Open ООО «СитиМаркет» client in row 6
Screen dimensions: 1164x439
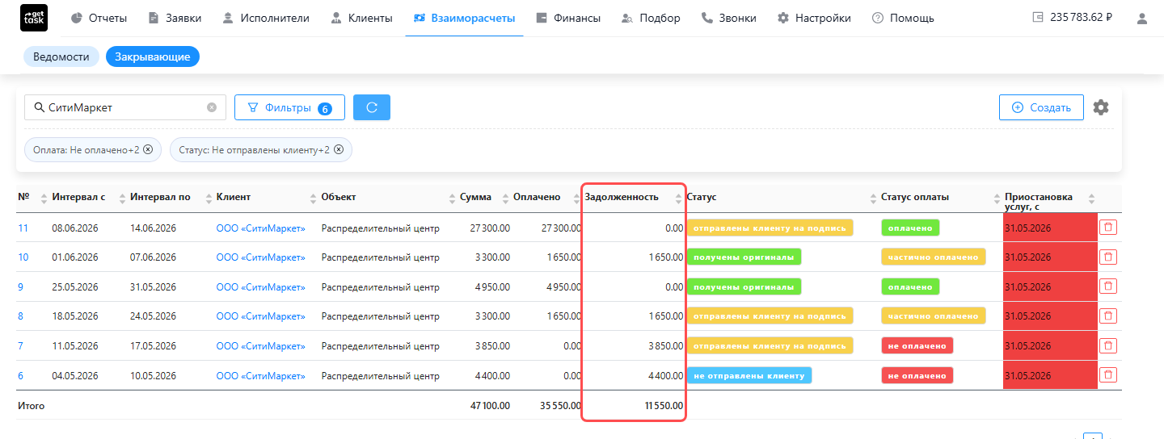click(261, 376)
